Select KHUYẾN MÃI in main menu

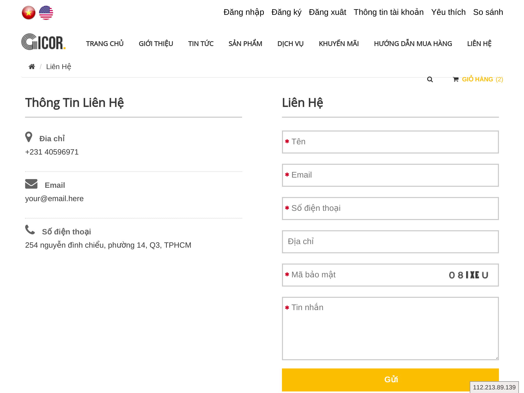click(339, 43)
